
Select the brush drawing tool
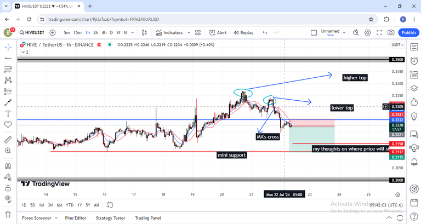[8, 102]
